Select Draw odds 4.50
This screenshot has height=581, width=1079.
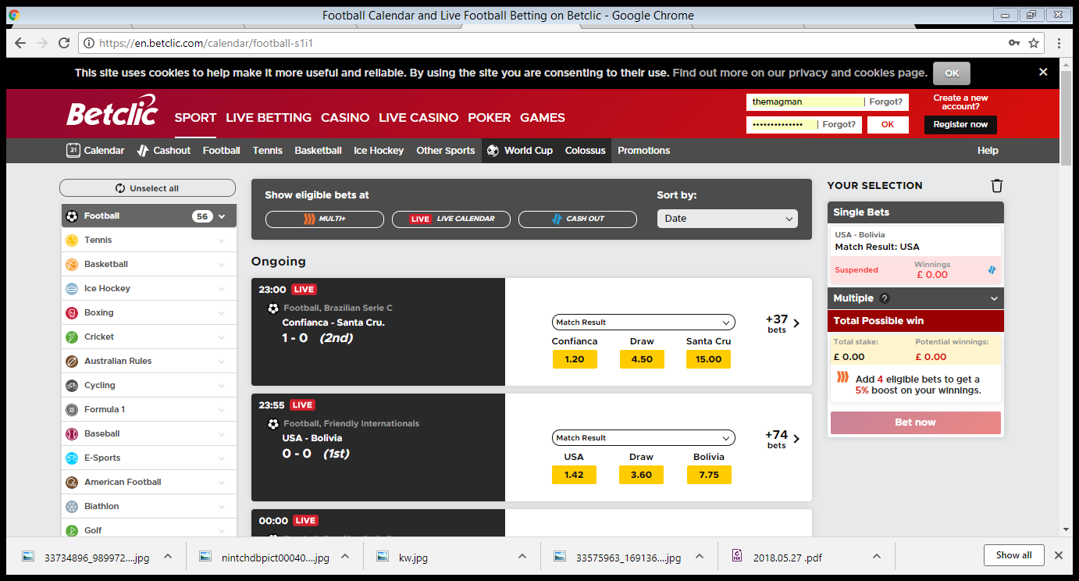point(642,359)
